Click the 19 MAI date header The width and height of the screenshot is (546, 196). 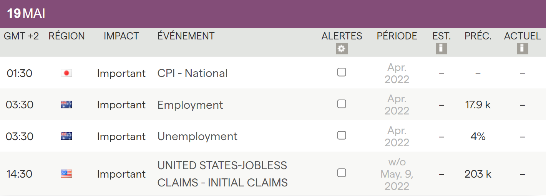(26, 14)
